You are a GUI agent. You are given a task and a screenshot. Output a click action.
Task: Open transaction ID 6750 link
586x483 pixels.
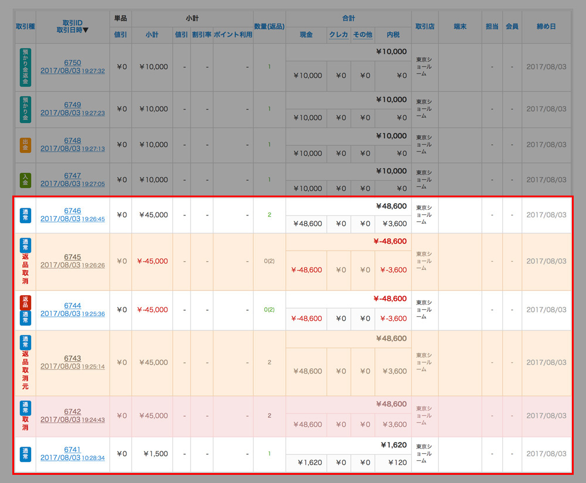pos(73,63)
